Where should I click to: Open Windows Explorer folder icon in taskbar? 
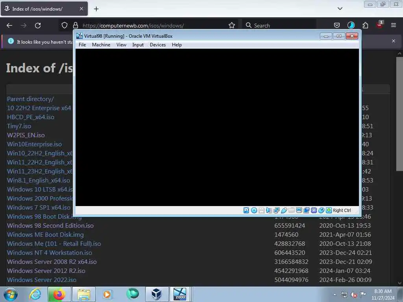click(84, 294)
